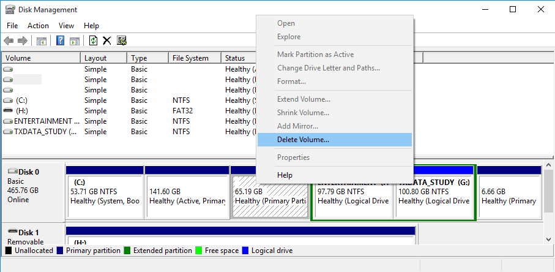Select Shrink Volume... in context menu
555x272 pixels.
pos(335,113)
